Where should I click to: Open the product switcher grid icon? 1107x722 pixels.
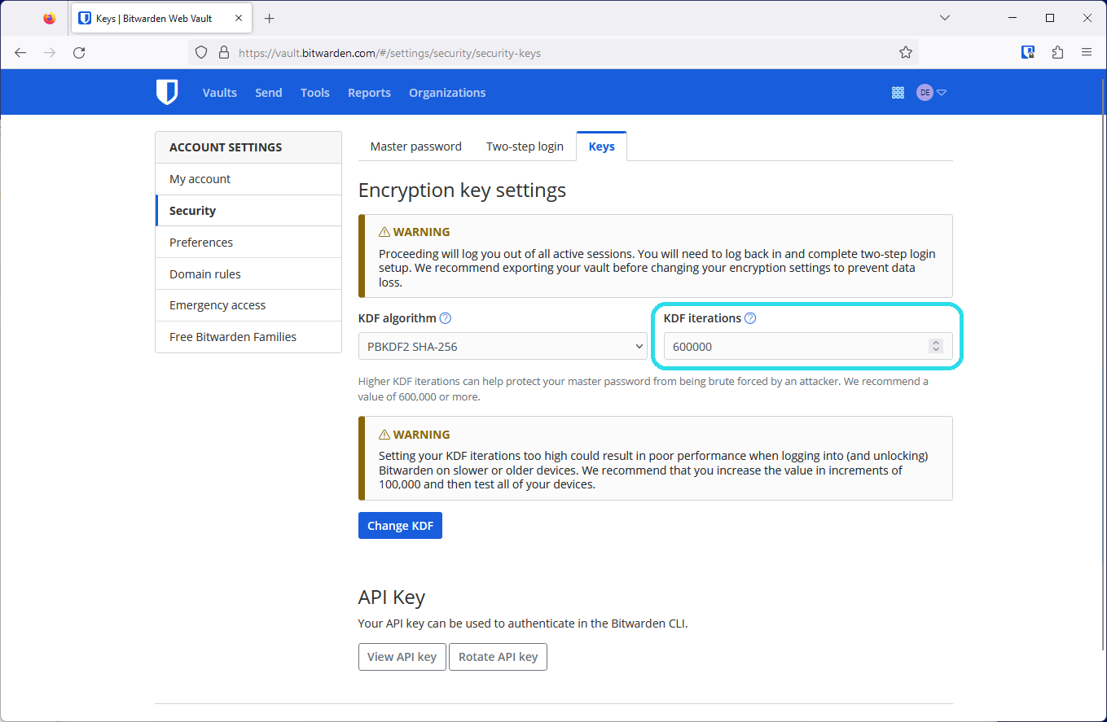point(898,92)
